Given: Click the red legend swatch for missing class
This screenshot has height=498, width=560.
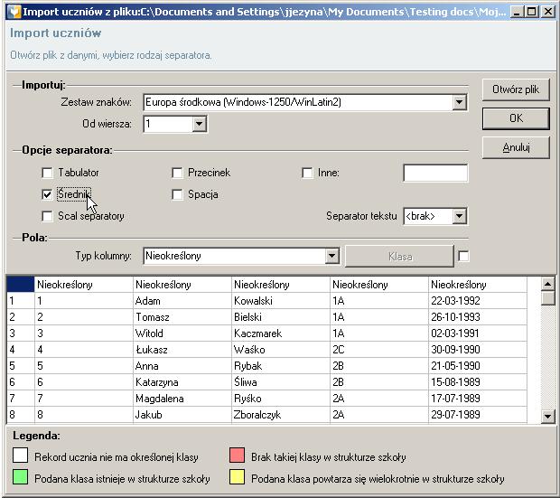Looking at the screenshot, I should pyautogui.click(x=238, y=456).
